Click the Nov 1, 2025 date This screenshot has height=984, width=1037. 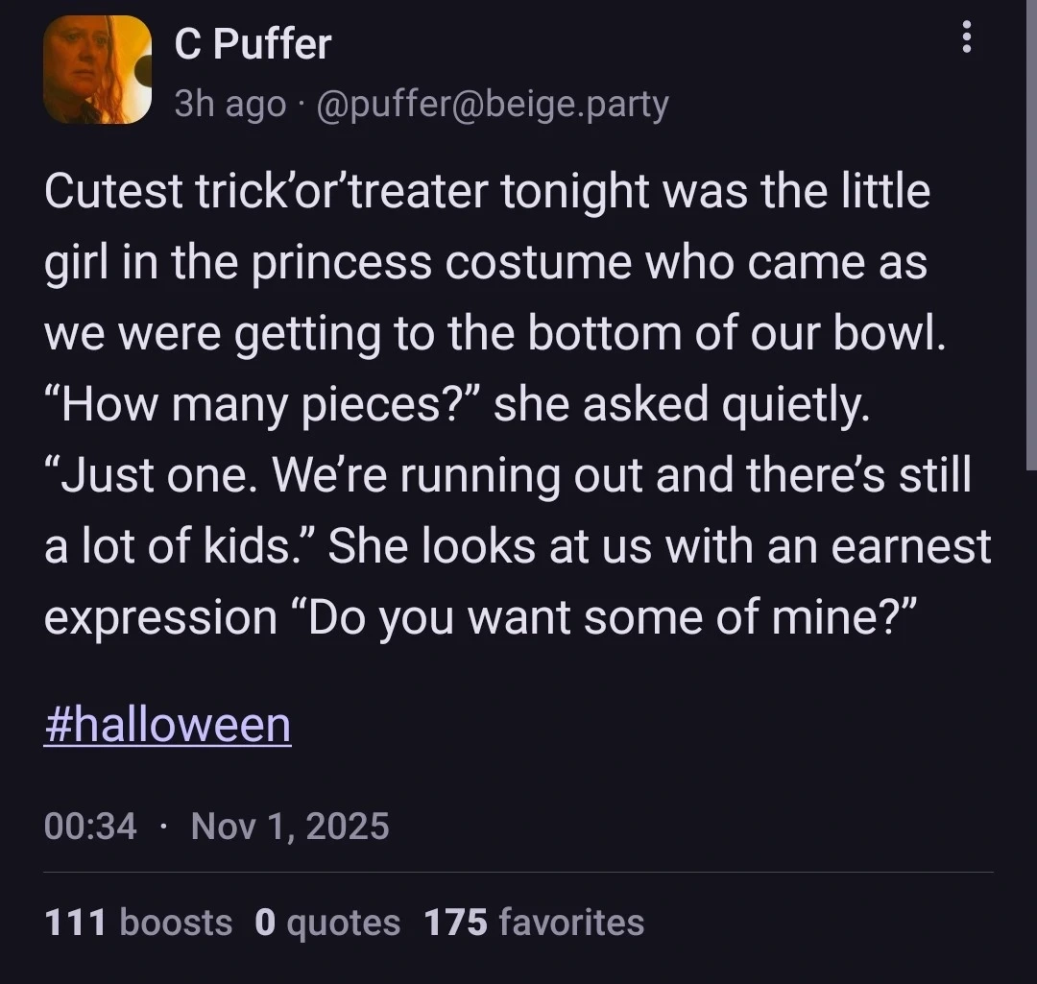pos(290,826)
